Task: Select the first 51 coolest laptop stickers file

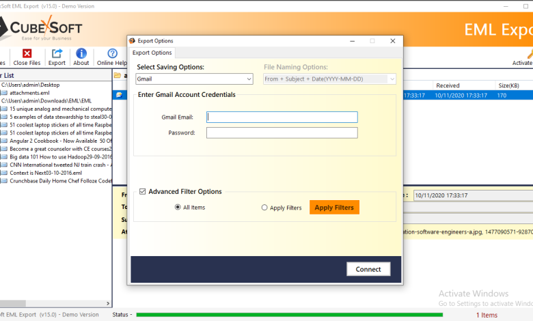Action: point(61,125)
